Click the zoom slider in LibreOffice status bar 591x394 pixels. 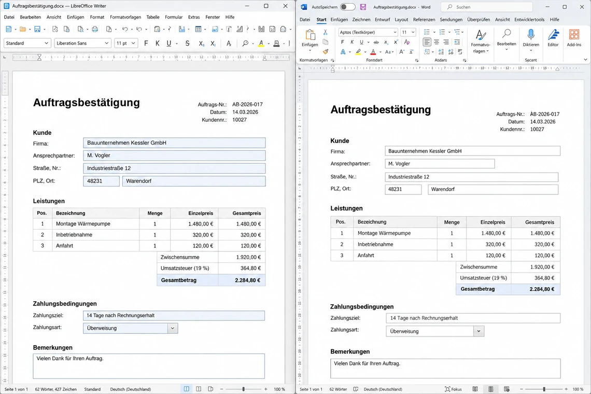pyautogui.click(x=244, y=389)
